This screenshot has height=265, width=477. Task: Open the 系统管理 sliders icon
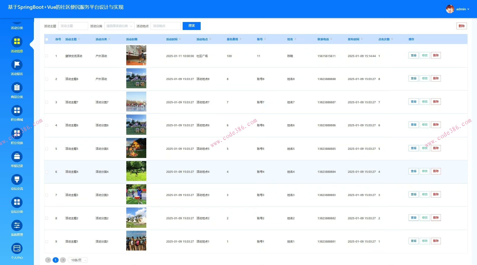pyautogui.click(x=17, y=225)
